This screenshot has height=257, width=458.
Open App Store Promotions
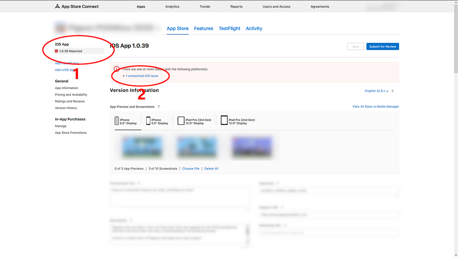[71, 133]
